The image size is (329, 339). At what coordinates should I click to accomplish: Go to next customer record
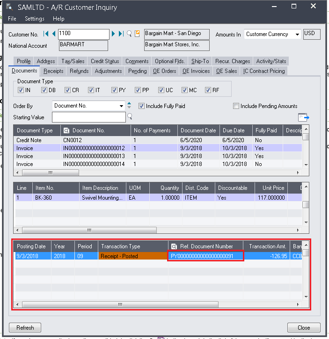(114, 34)
